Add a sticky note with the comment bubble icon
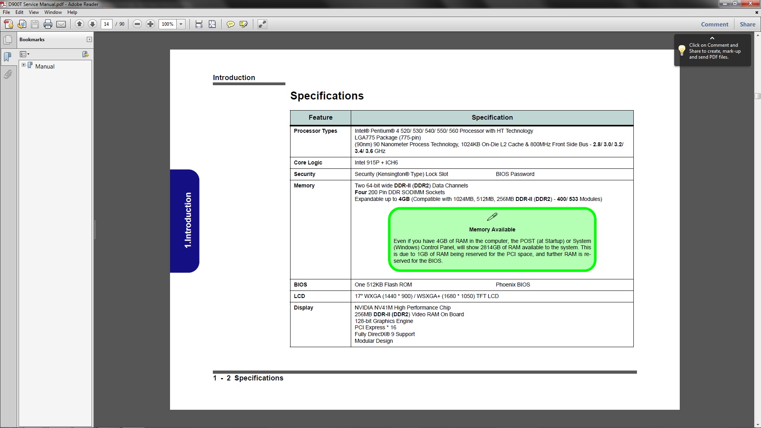The height and width of the screenshot is (428, 761). pos(230,24)
